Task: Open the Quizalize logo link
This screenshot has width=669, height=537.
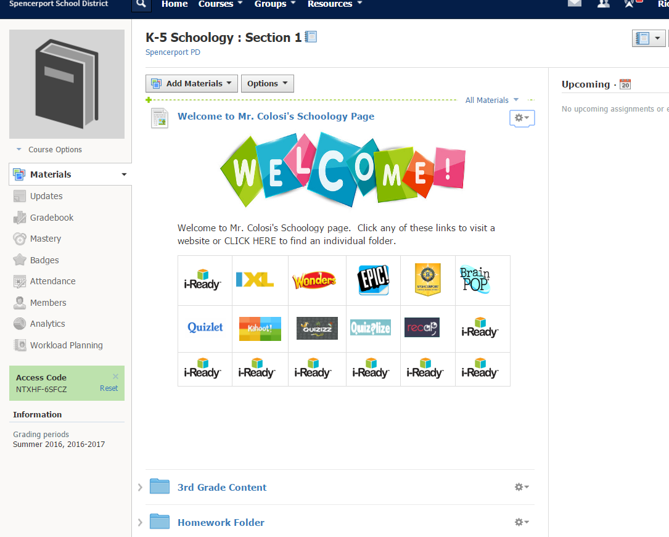Action: coord(371,327)
